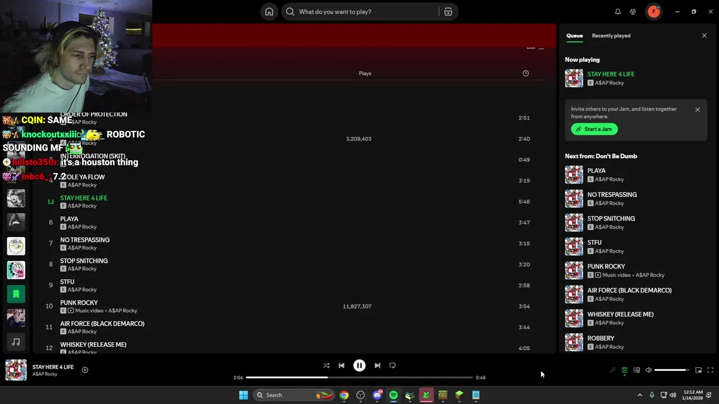
Task: Open the lyrics microphone icon
Action: pyautogui.click(x=613, y=370)
